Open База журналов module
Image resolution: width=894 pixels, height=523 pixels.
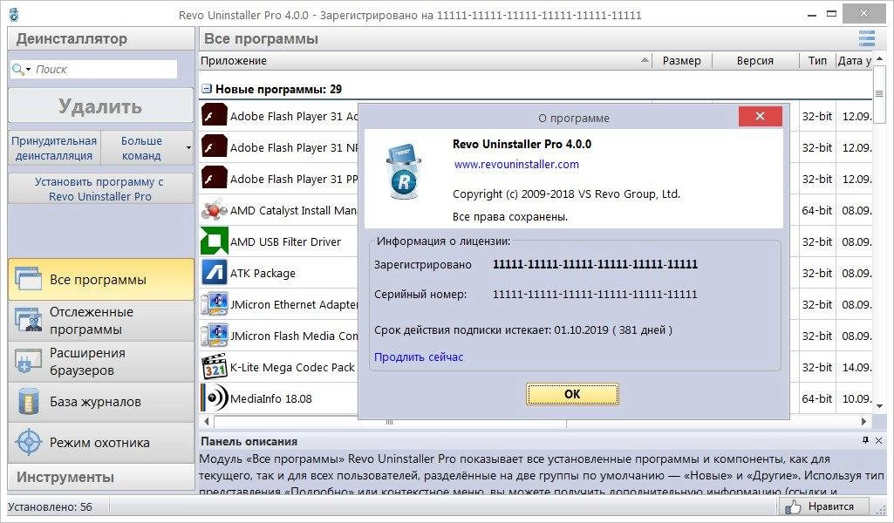tap(101, 402)
